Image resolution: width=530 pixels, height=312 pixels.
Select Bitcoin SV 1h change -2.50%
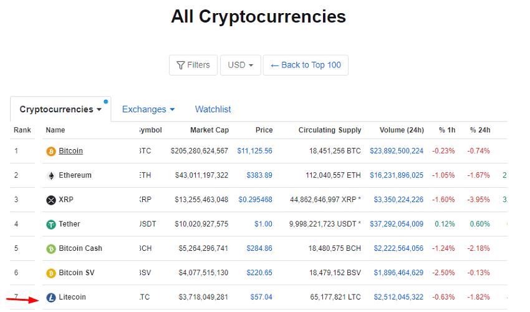[x=443, y=273]
